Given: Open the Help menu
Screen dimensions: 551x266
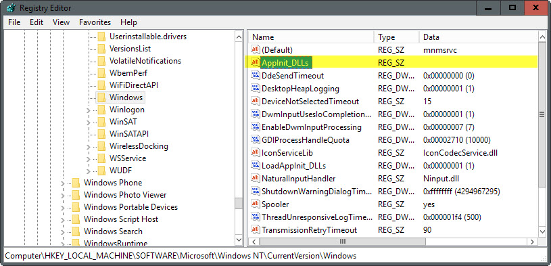Looking at the screenshot, I should click(128, 22).
